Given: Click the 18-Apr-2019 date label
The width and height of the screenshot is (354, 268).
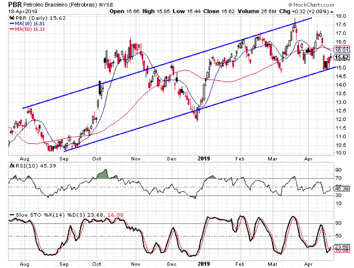Looking at the screenshot, I should click(23, 11).
